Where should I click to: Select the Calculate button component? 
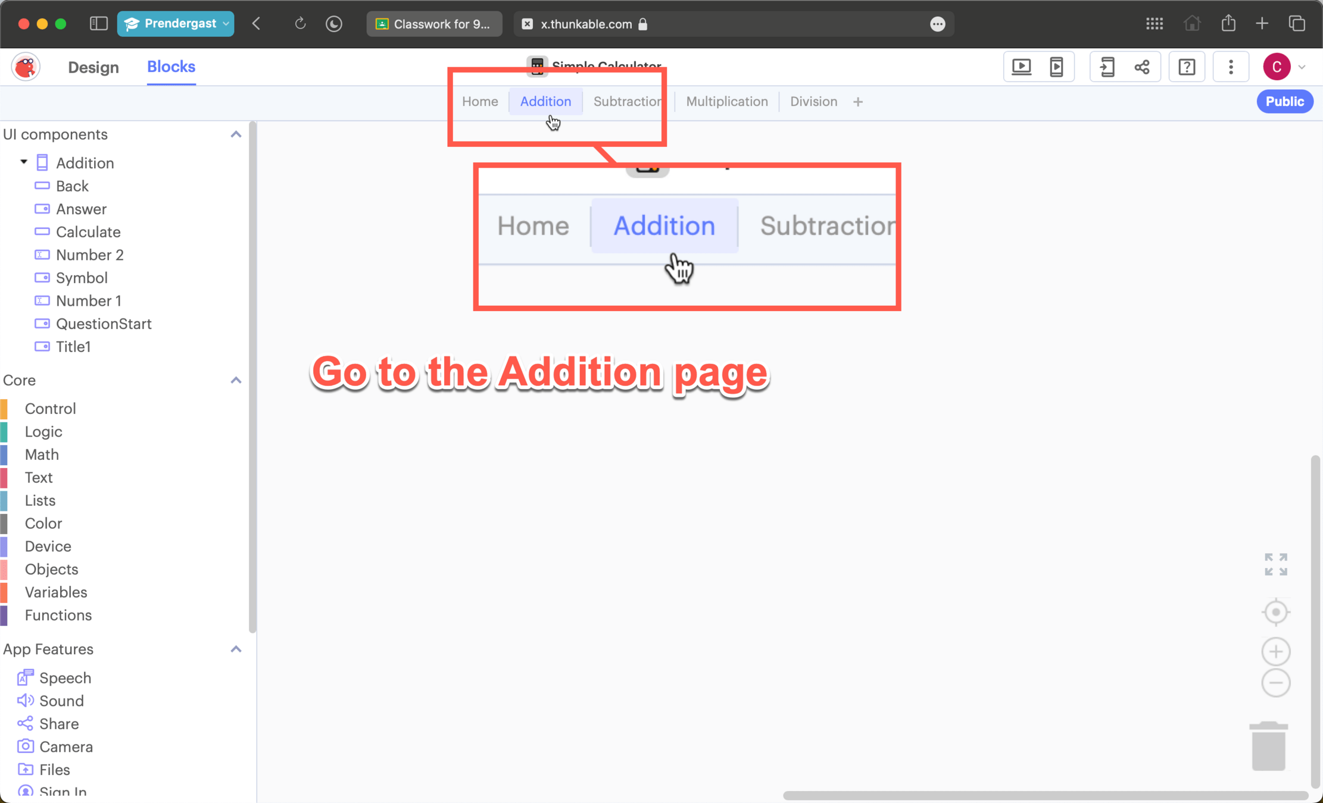(88, 232)
